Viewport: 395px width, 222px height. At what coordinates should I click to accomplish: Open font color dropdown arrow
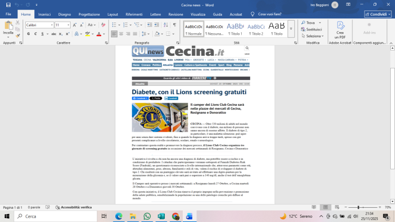[104, 34]
